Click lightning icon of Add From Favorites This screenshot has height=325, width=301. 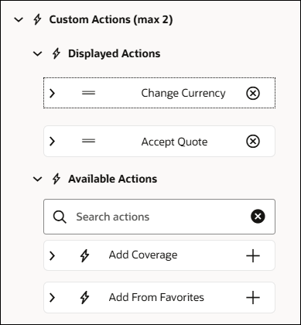click(84, 297)
